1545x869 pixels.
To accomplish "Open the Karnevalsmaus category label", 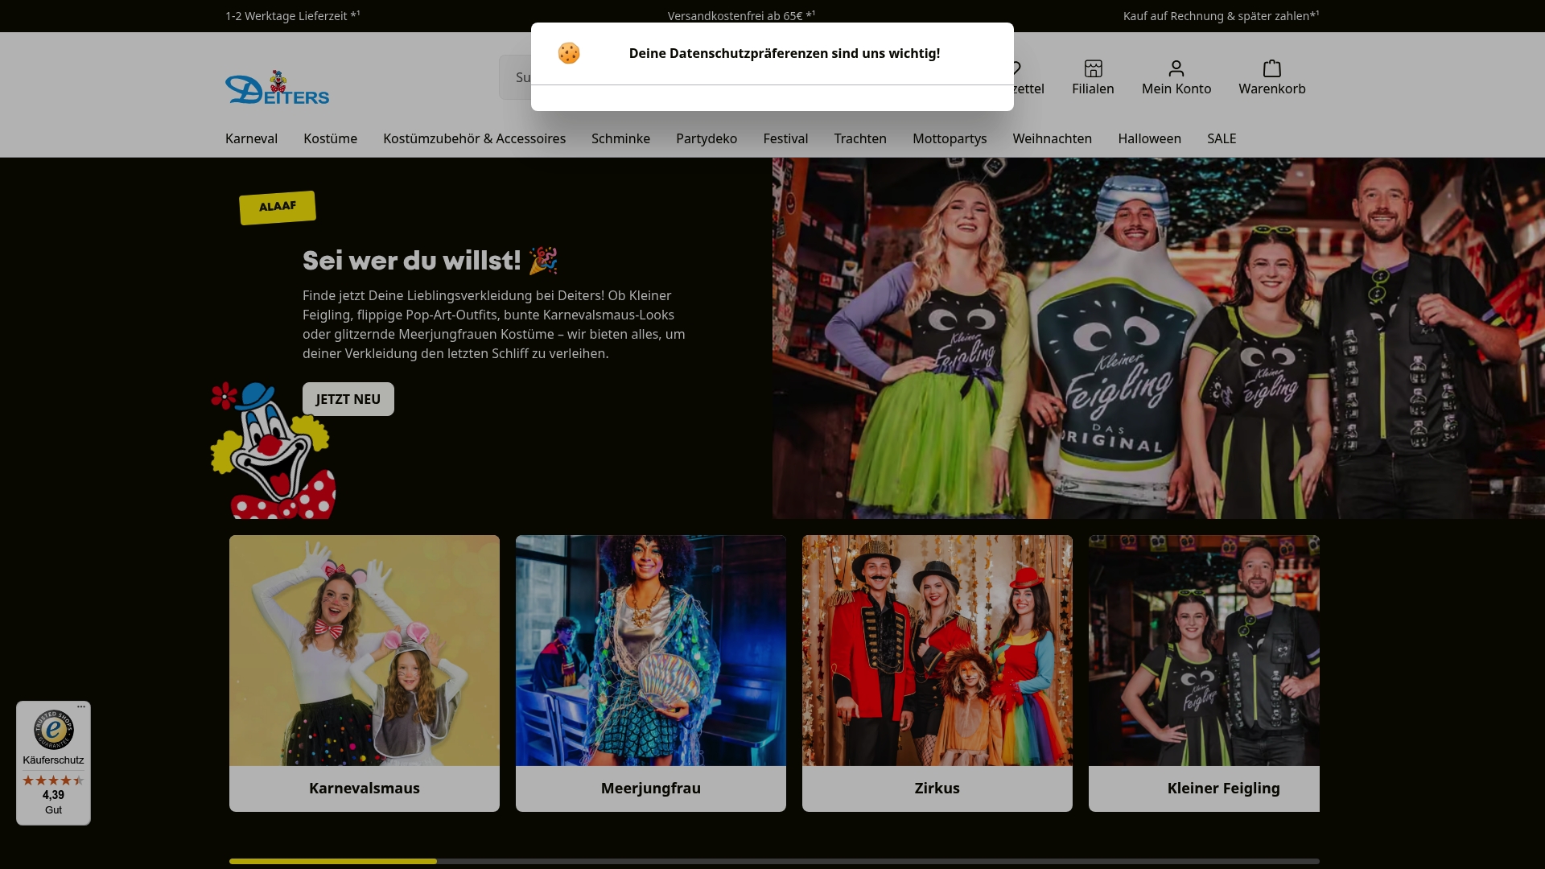I will click(x=365, y=789).
